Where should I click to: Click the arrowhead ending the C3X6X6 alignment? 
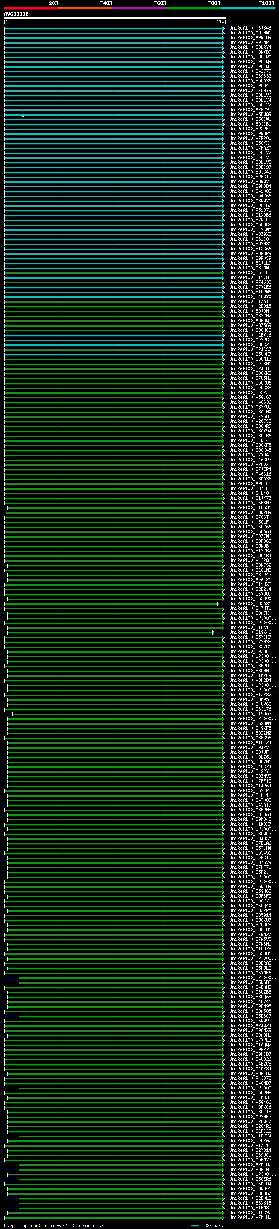click(218, 604)
